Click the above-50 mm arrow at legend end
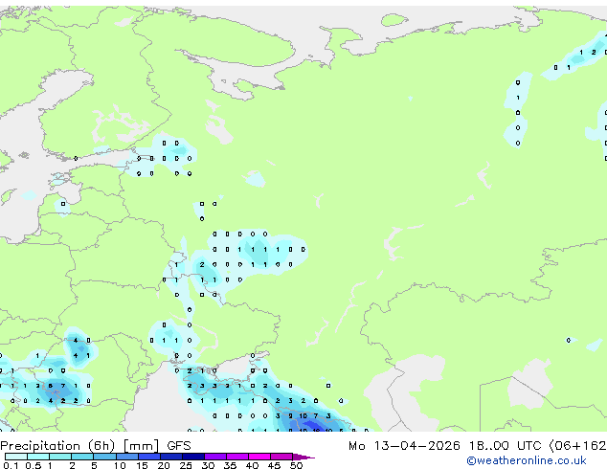The image size is (607, 469). [303, 458]
